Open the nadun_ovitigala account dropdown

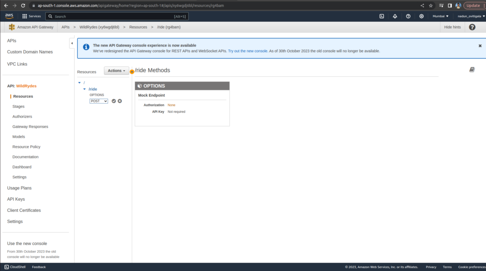(471, 16)
